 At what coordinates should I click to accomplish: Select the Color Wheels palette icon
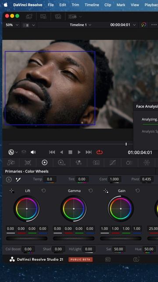44,163
